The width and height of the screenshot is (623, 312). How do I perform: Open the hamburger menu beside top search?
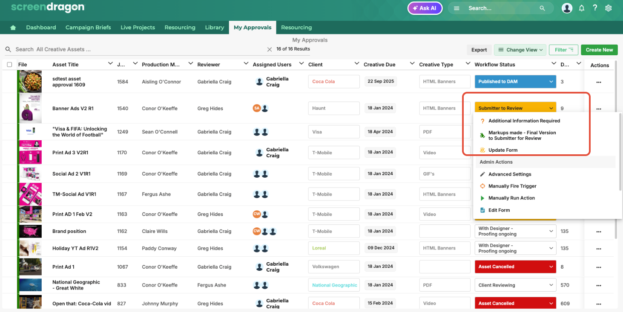456,8
